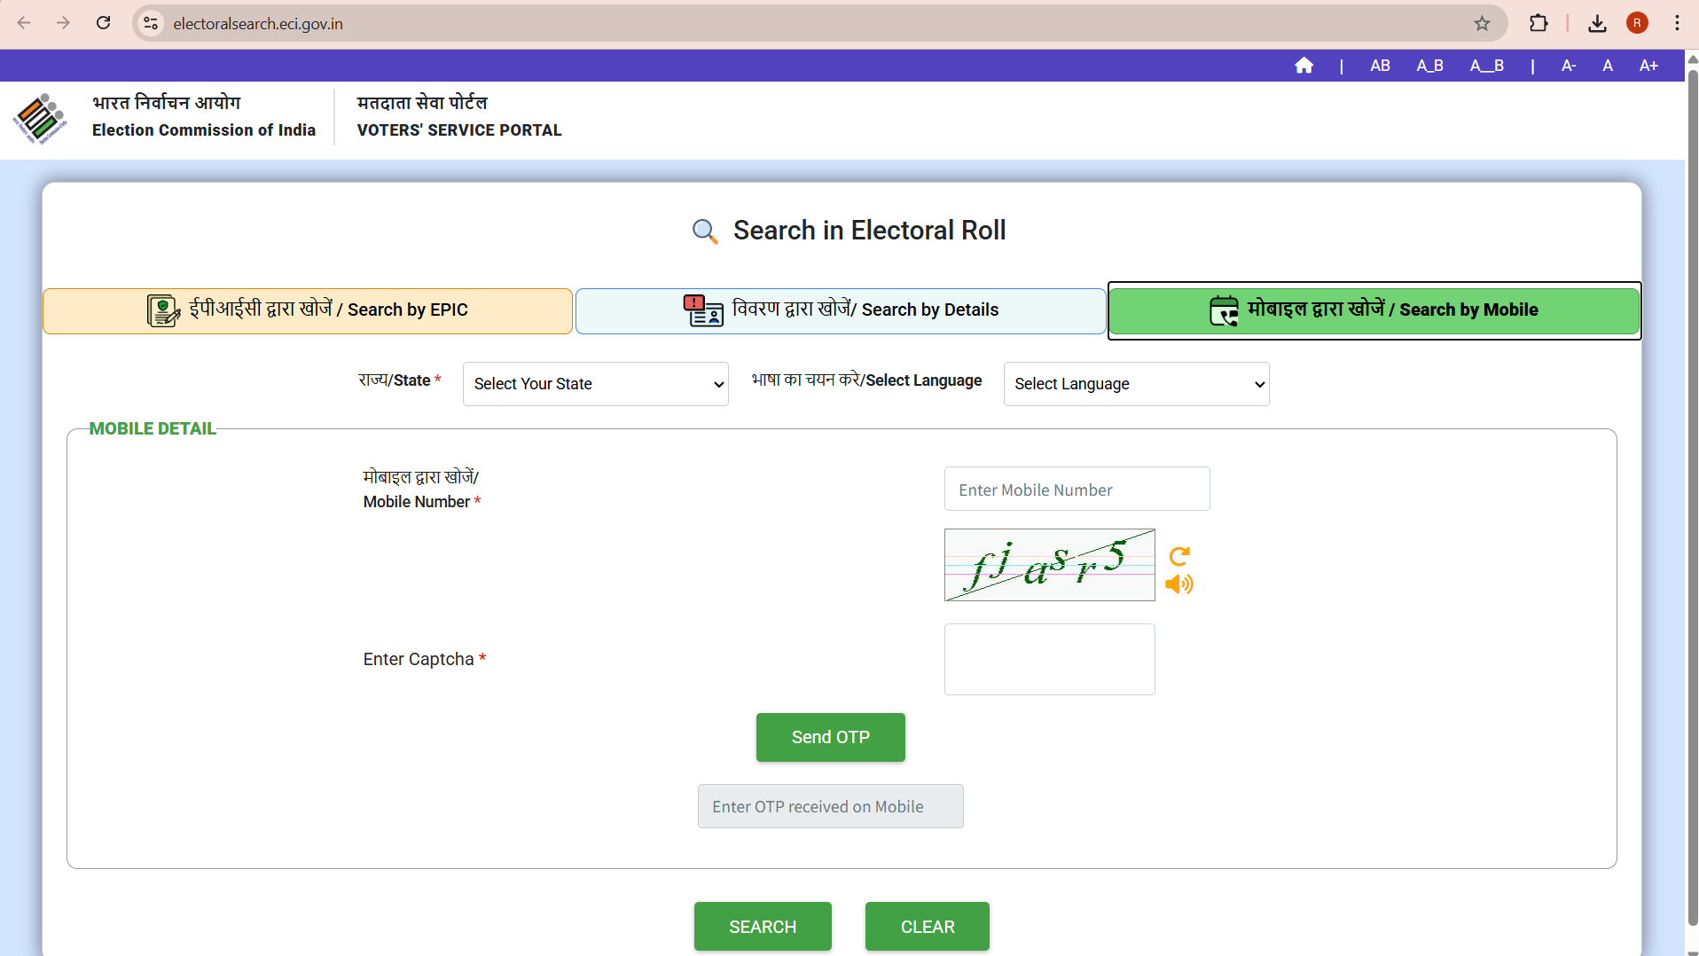The width and height of the screenshot is (1699, 956).
Task: Open Chrome three-dot menu
Action: (1677, 24)
